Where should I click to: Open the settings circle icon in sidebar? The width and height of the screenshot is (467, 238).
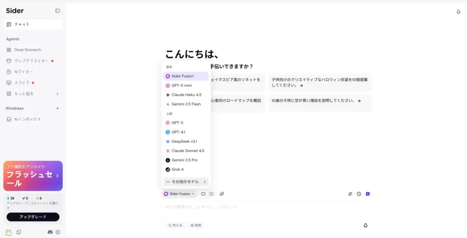[58, 232]
